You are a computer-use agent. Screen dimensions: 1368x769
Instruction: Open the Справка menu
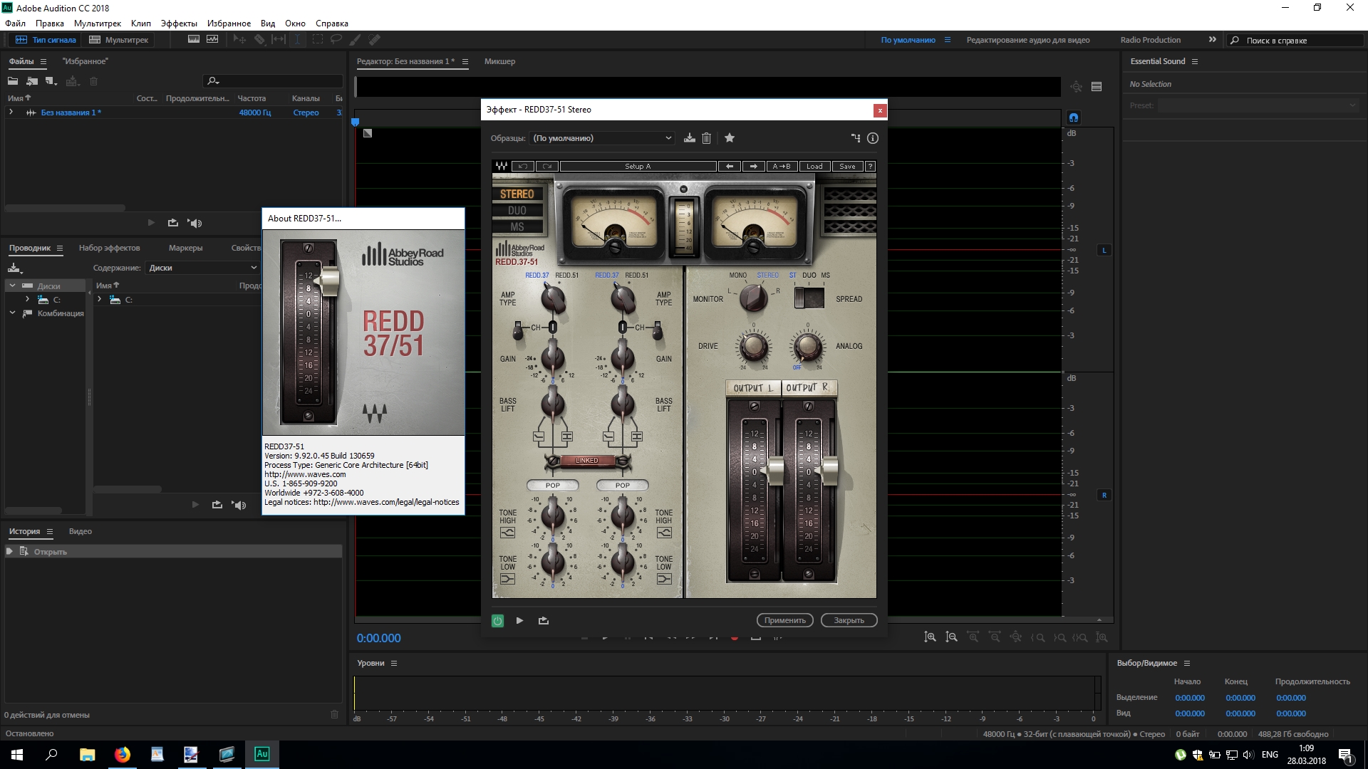tap(332, 23)
